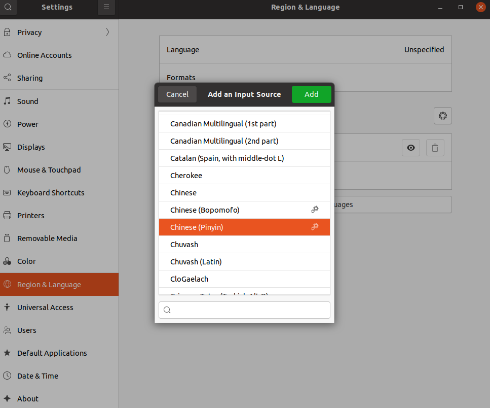The width and height of the screenshot is (490, 408).
Task: Click the Power icon in sidebar
Action: click(x=7, y=124)
